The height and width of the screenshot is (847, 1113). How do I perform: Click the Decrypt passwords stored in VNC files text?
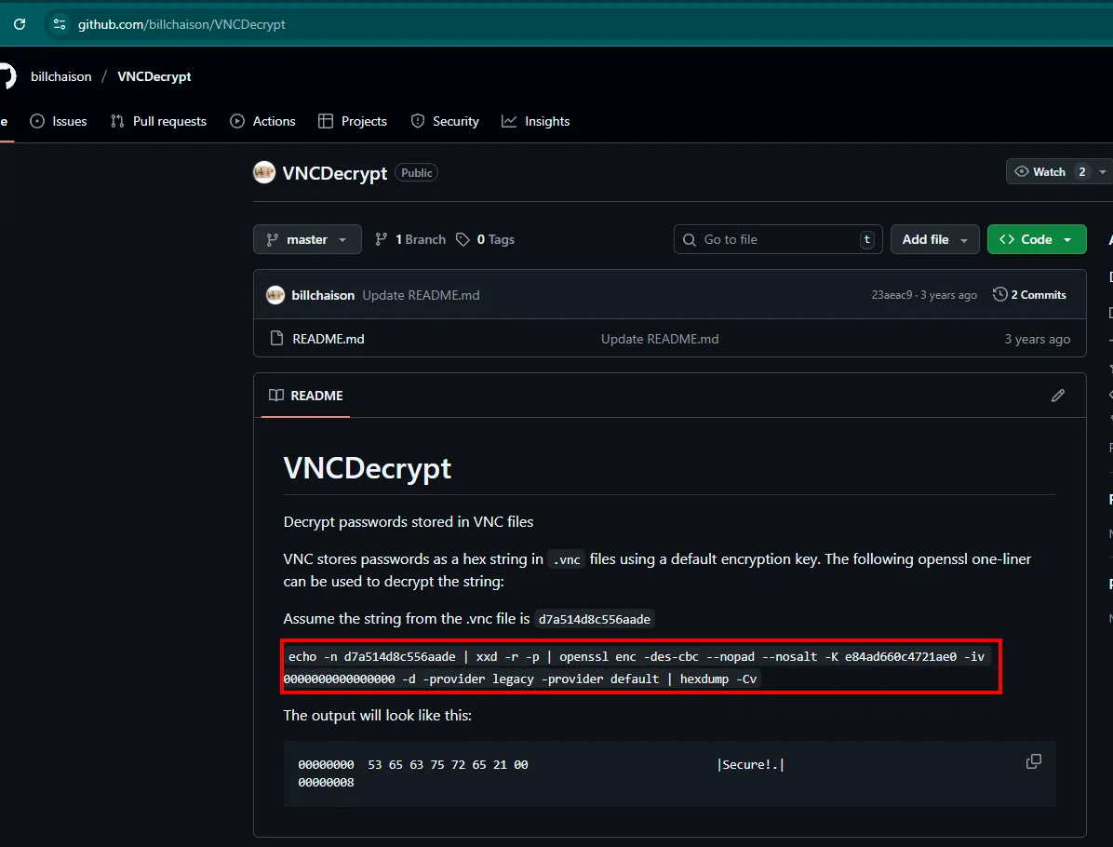pos(409,522)
